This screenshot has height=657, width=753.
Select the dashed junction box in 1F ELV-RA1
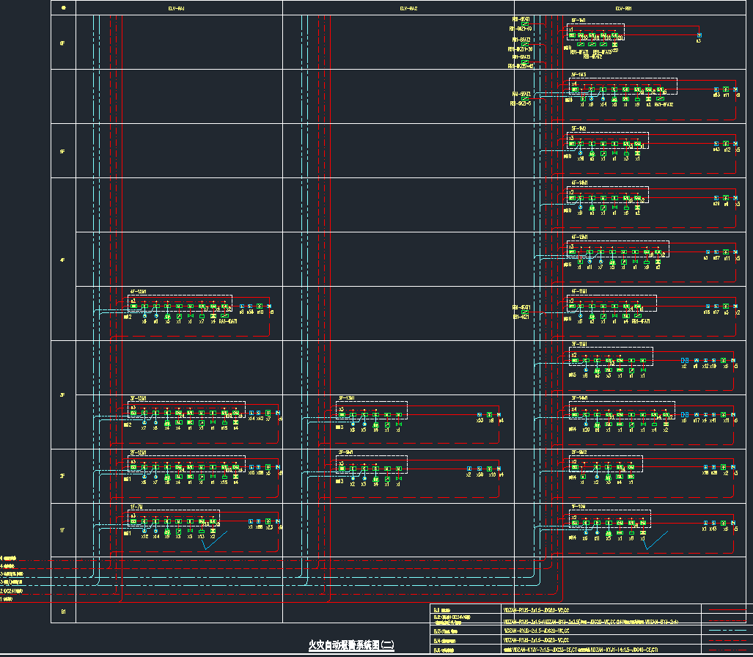(x=174, y=518)
